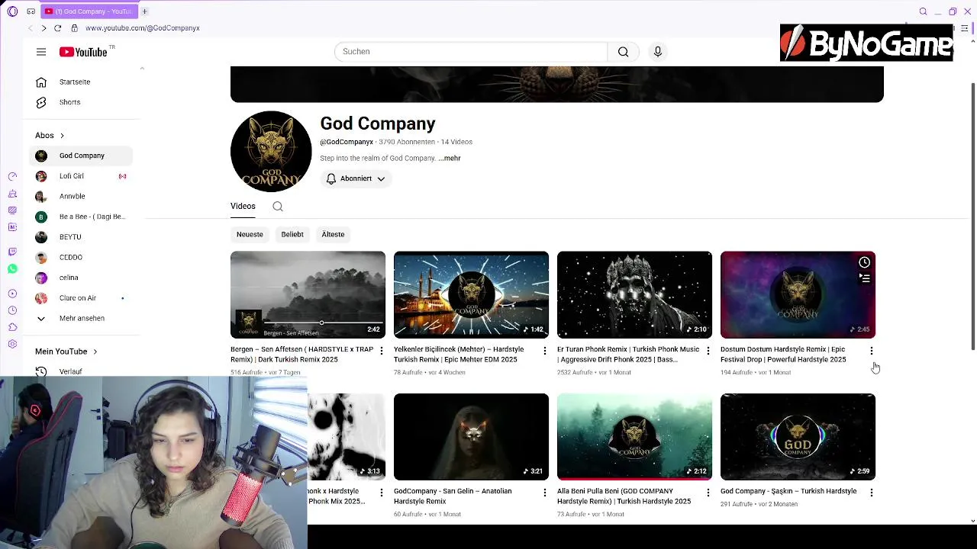Open Opera GX menu logo icon
This screenshot has width=977, height=549.
pyautogui.click(x=12, y=11)
